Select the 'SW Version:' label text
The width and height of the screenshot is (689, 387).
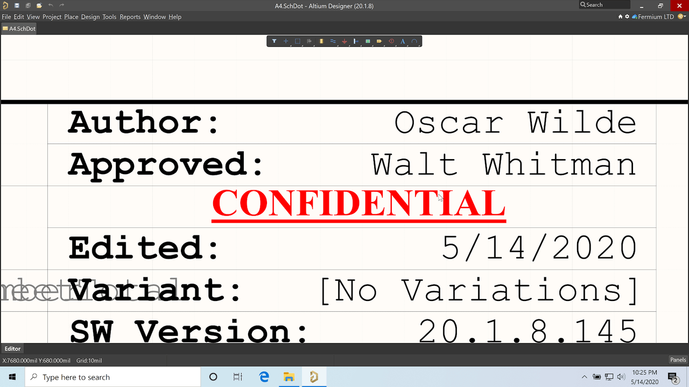(188, 331)
